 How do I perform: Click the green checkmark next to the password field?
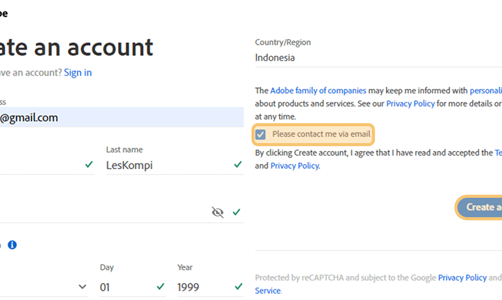pyautogui.click(x=237, y=212)
